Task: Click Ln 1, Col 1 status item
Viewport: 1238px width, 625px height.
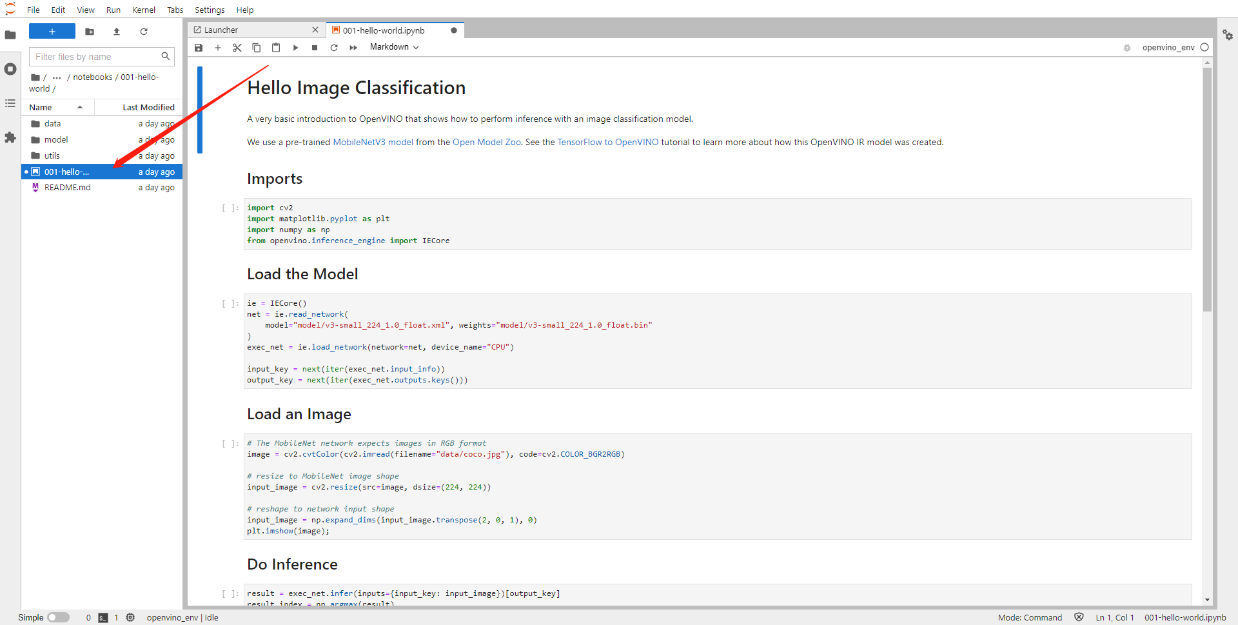Action: click(x=1115, y=617)
